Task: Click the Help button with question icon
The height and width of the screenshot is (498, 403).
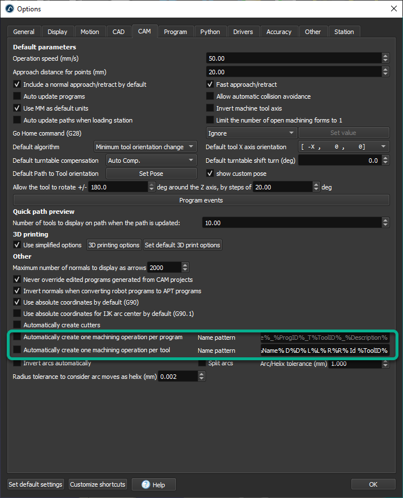Action: pos(154,484)
